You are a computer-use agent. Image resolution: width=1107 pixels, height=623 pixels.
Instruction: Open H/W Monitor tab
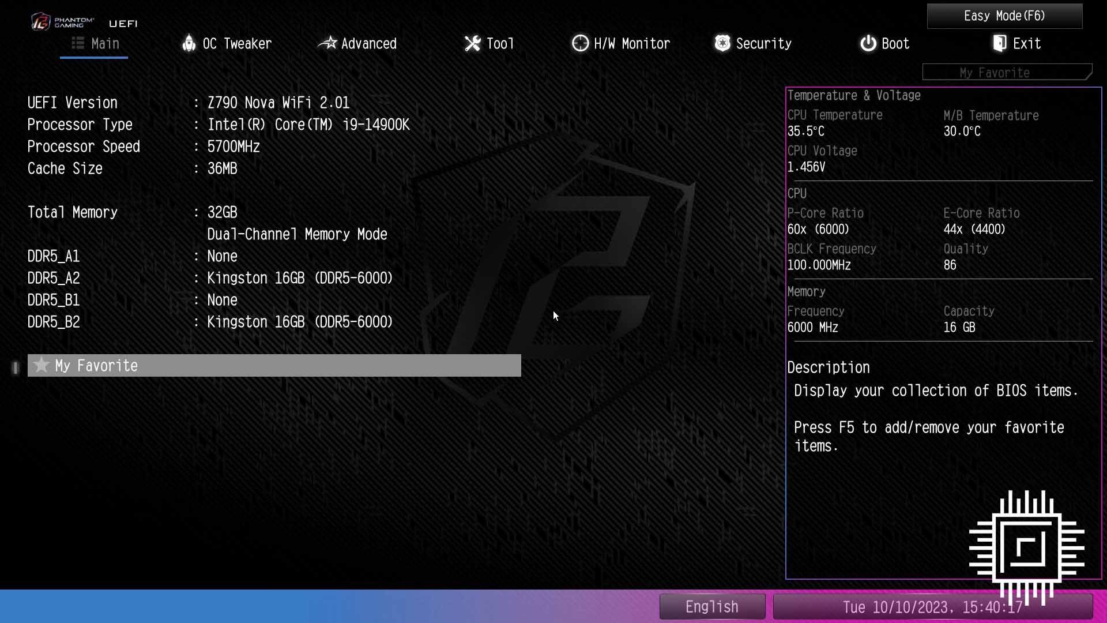tap(621, 43)
